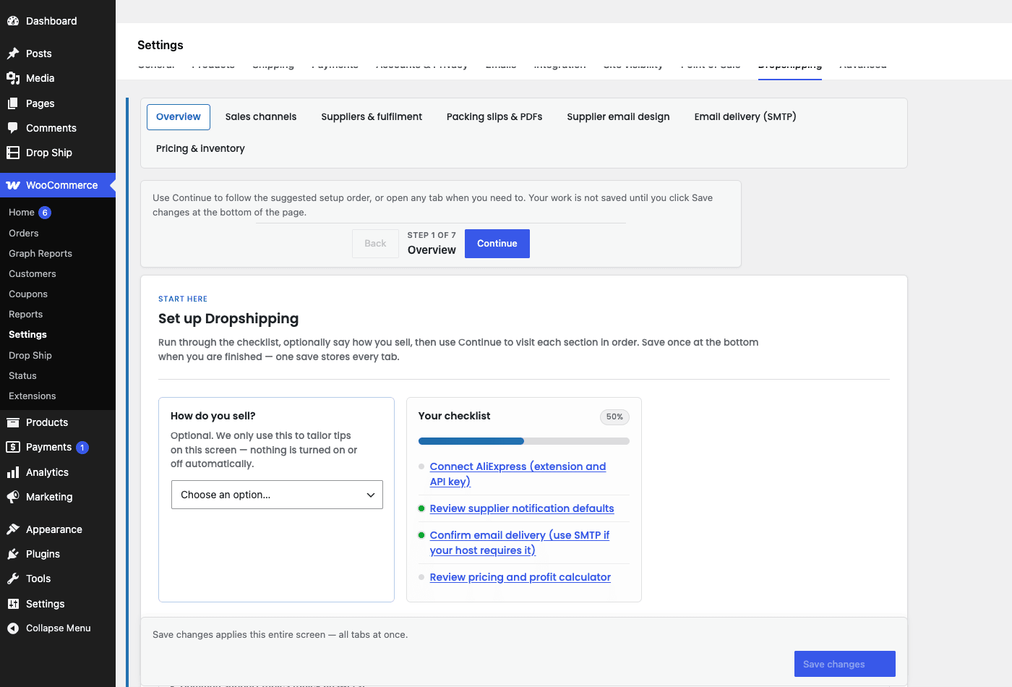Image resolution: width=1012 pixels, height=687 pixels.
Task: Click the Settings sliders icon in sidebar
Action: click(13, 604)
